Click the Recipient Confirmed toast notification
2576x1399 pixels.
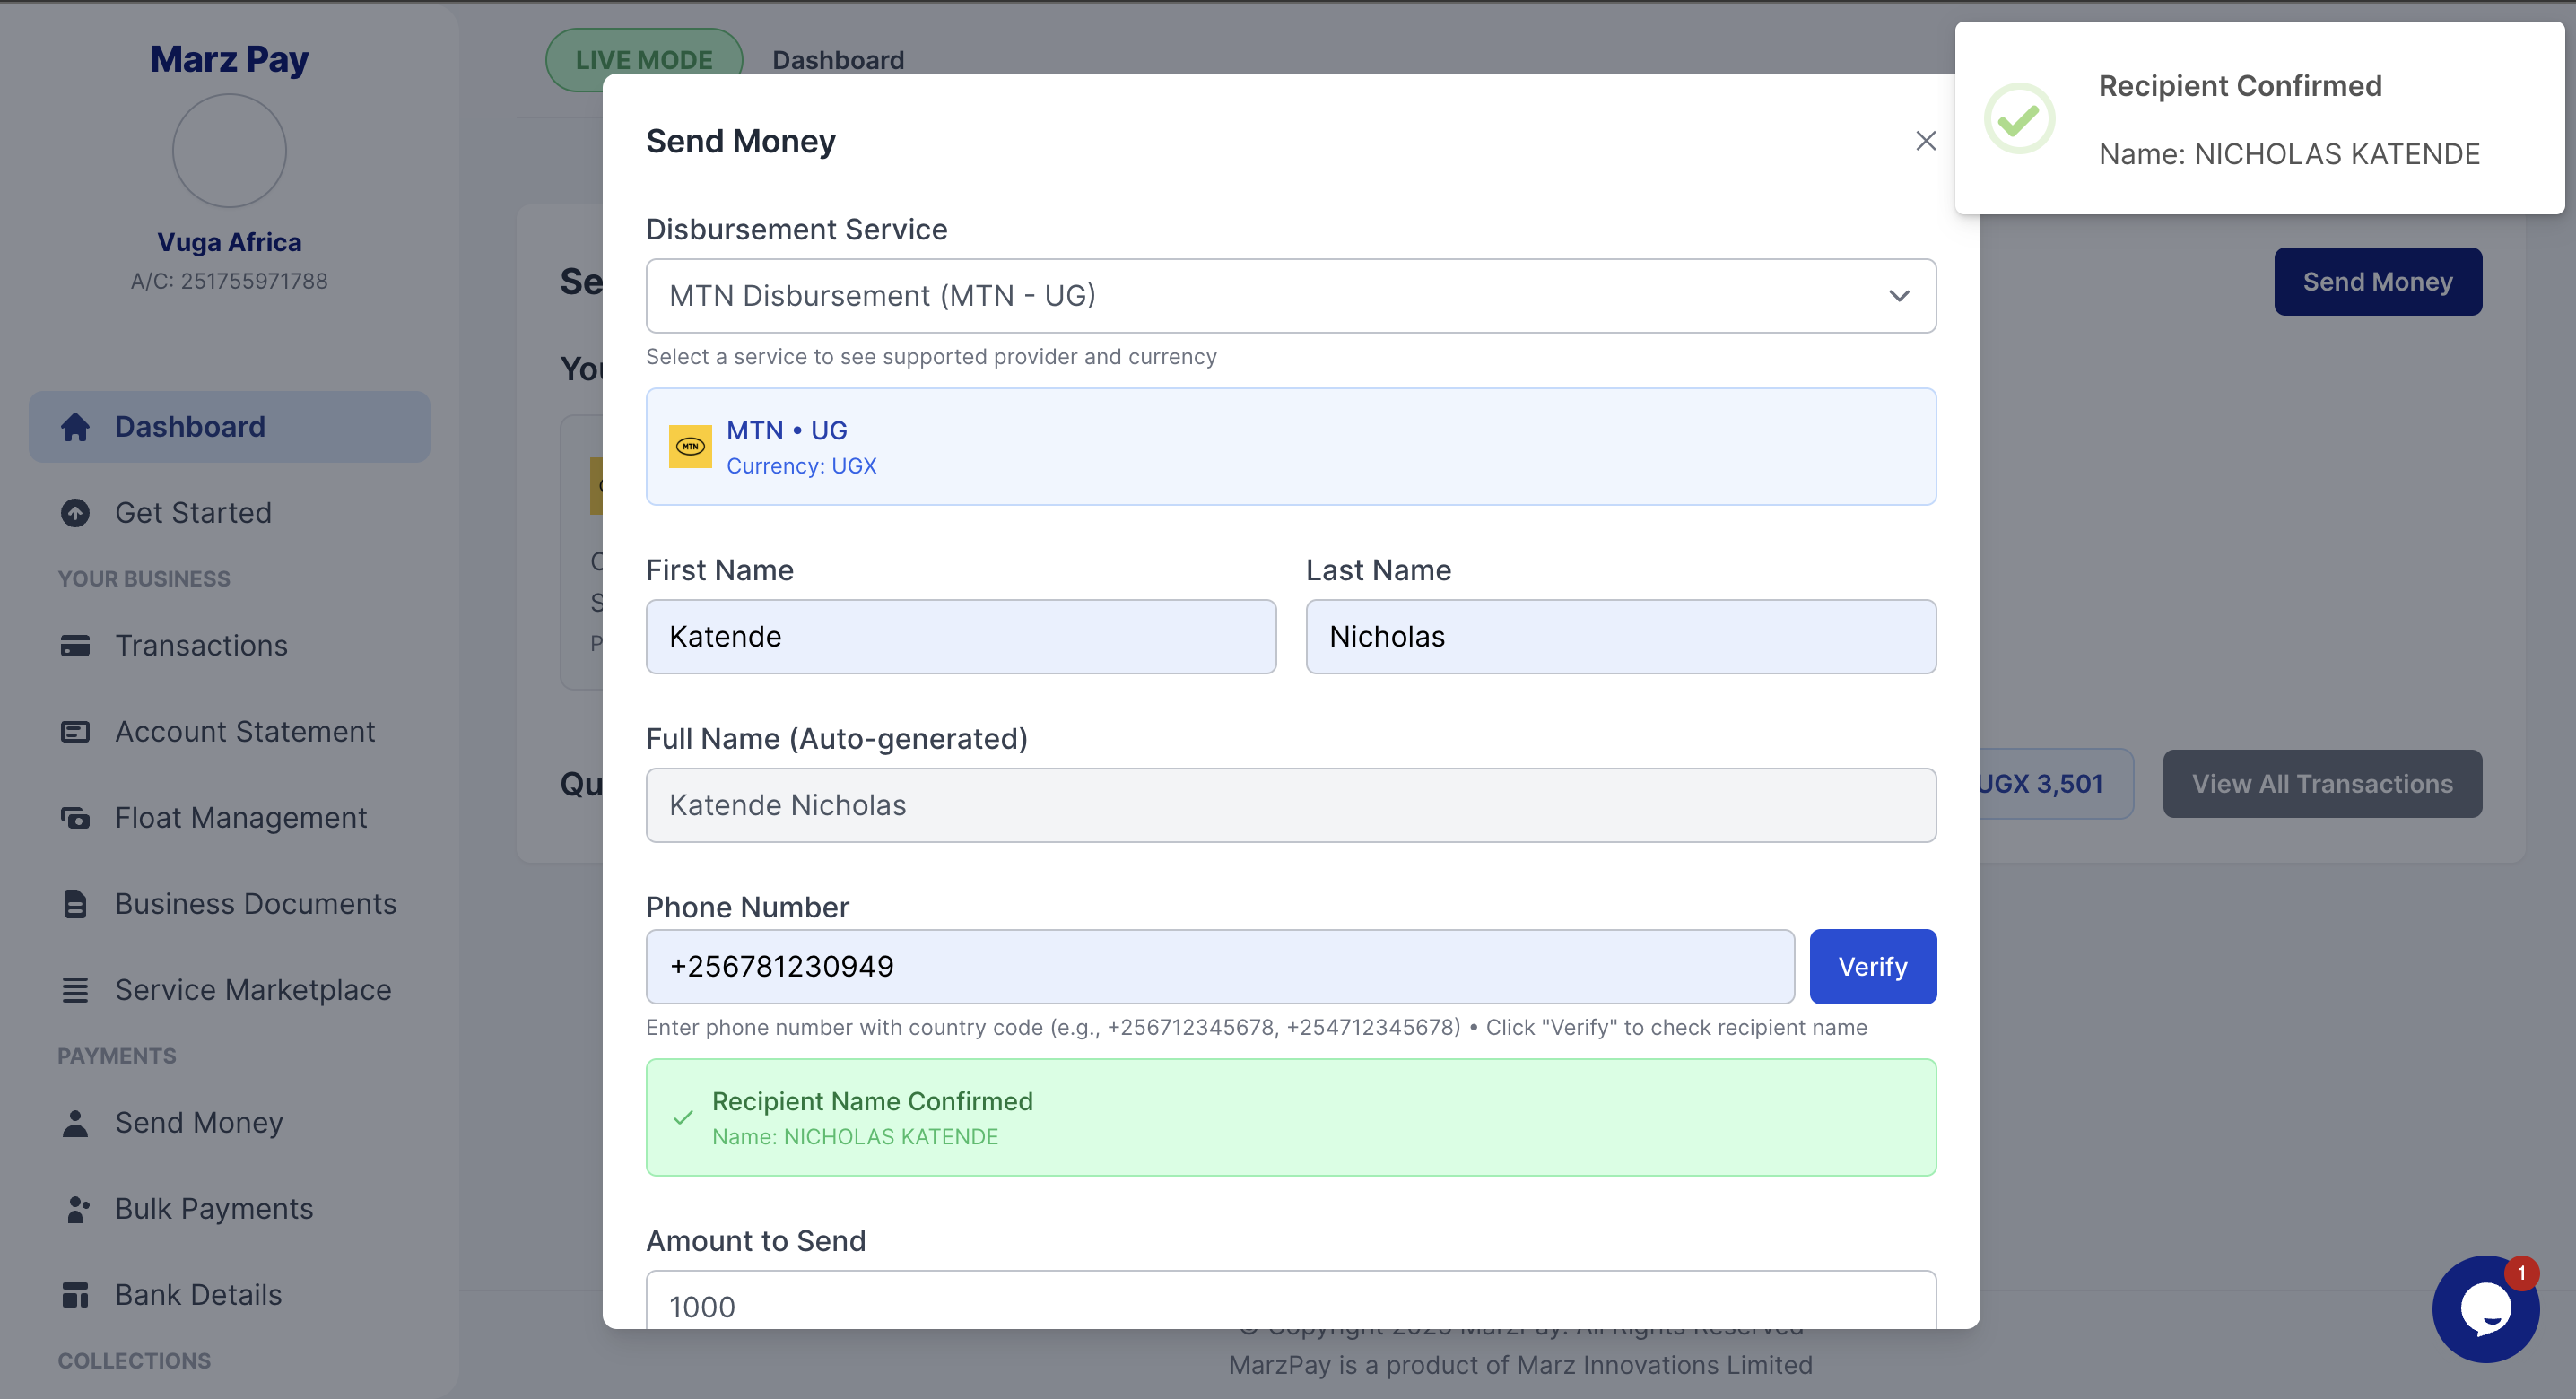click(2259, 118)
